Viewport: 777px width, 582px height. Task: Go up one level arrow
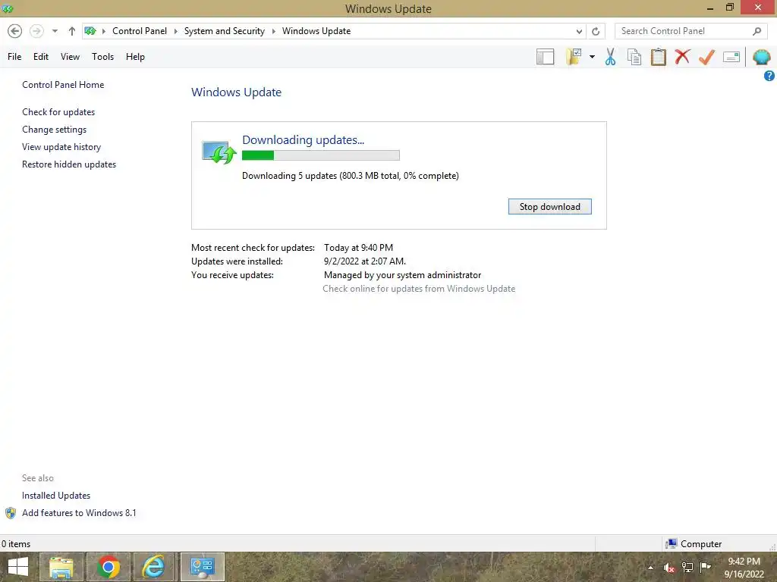coord(72,31)
